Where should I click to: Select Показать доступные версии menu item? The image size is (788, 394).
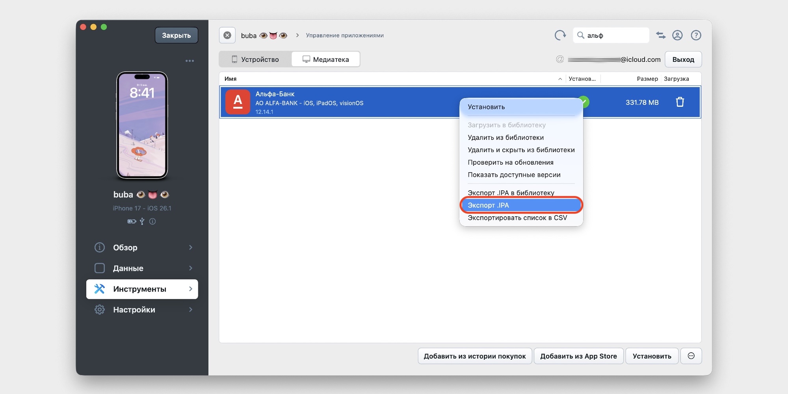click(514, 175)
